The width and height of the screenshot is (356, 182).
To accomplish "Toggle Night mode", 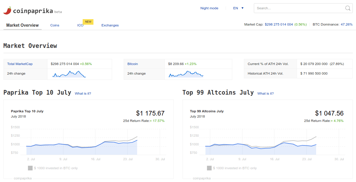I will [209, 8].
